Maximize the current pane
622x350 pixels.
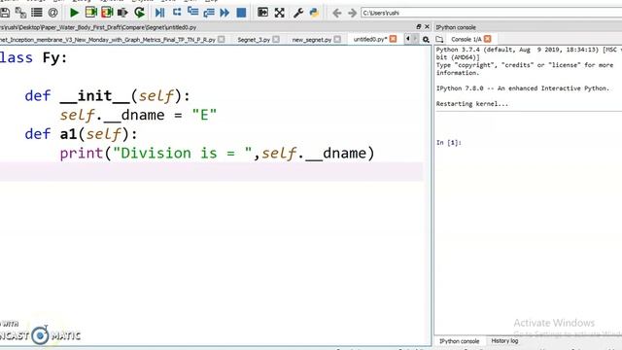click(x=262, y=13)
